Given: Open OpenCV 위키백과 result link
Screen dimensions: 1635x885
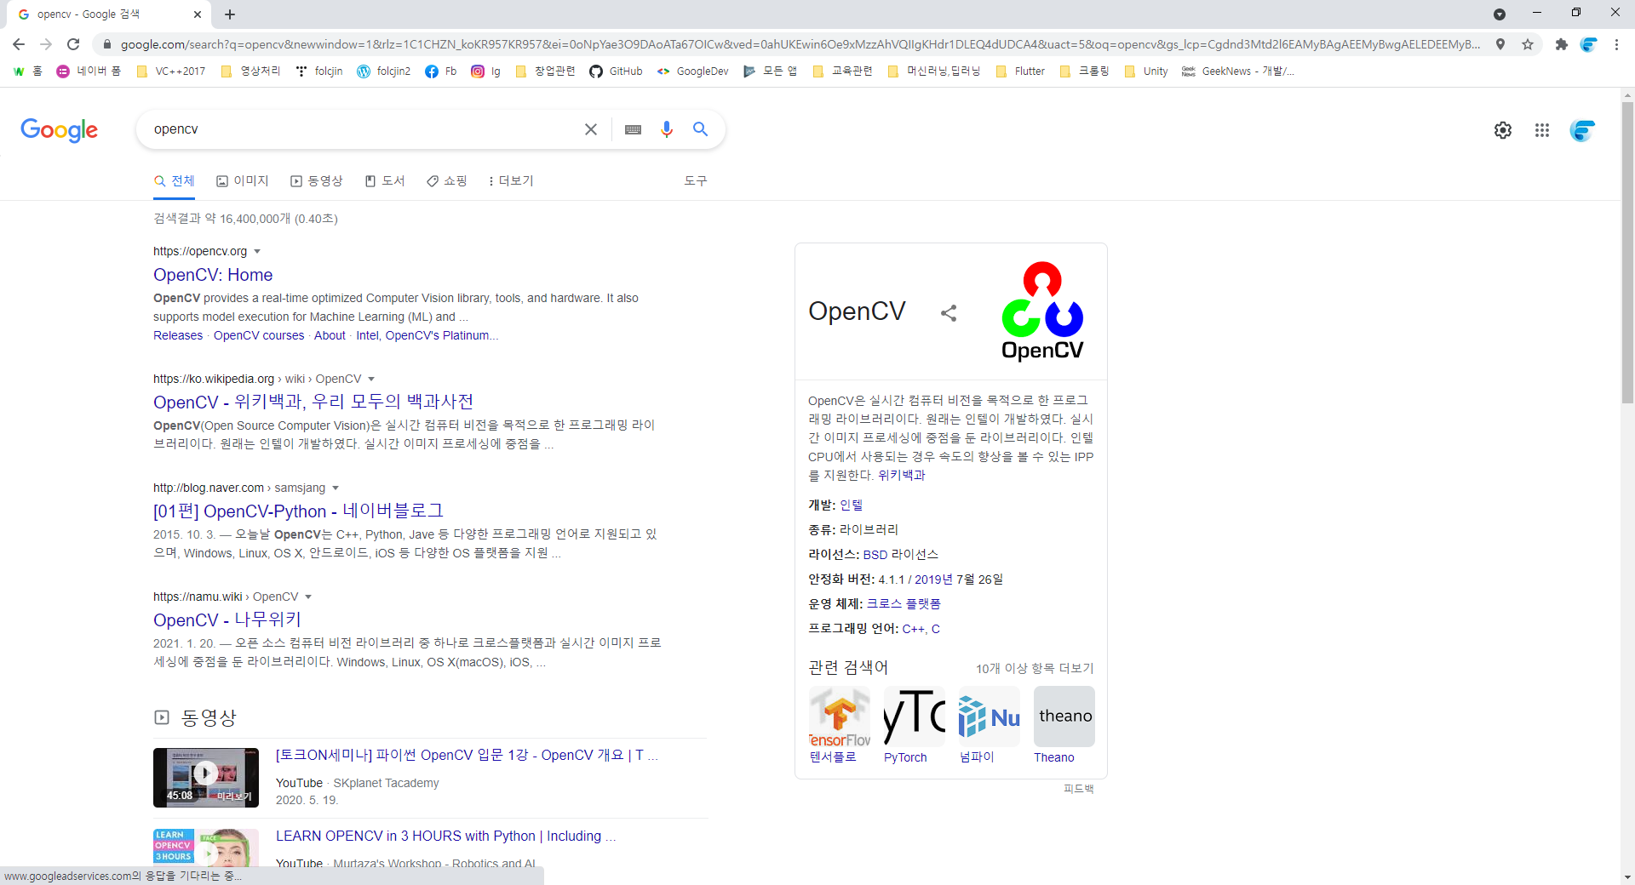Looking at the screenshot, I should [x=313, y=402].
